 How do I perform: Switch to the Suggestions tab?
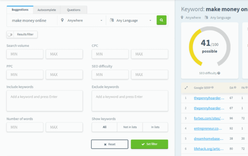20,10
